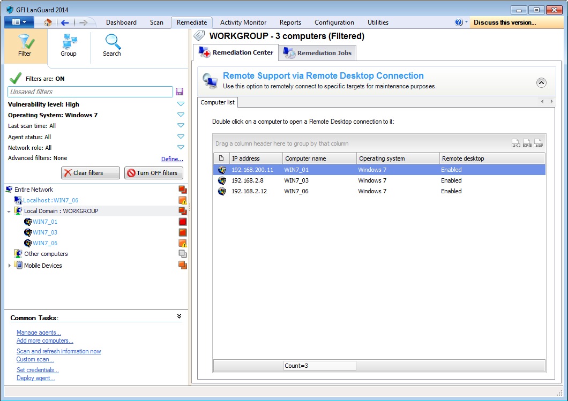
Task: Click the Deploy agent link
Action: coord(36,378)
